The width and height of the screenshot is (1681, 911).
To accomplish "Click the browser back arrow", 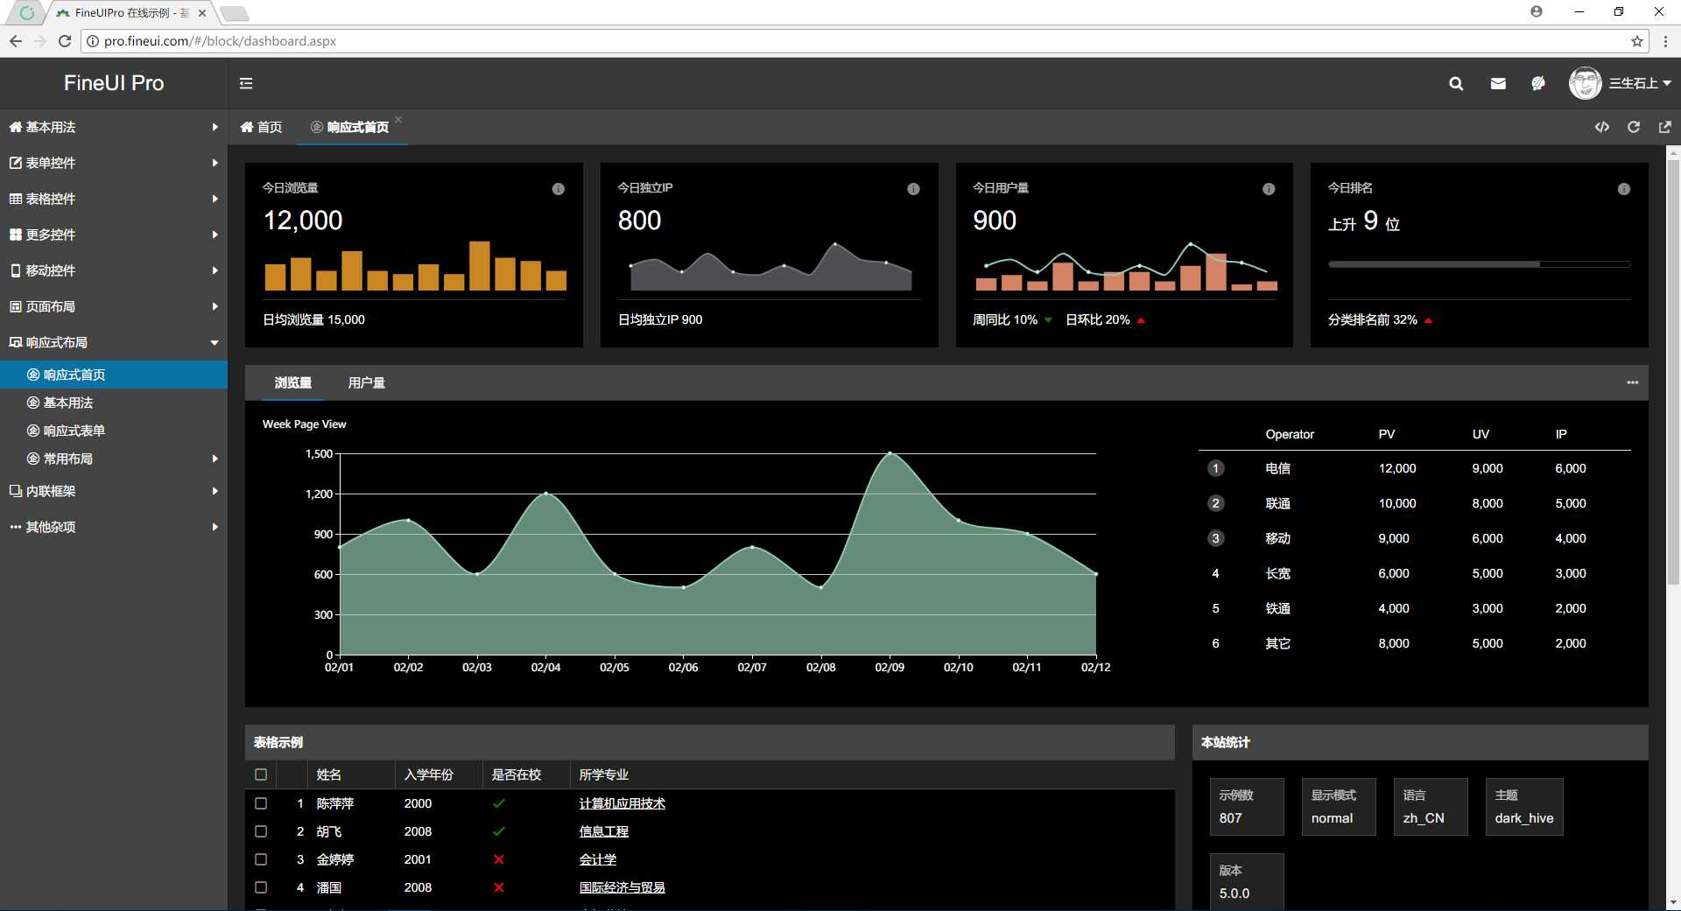I will tap(15, 41).
